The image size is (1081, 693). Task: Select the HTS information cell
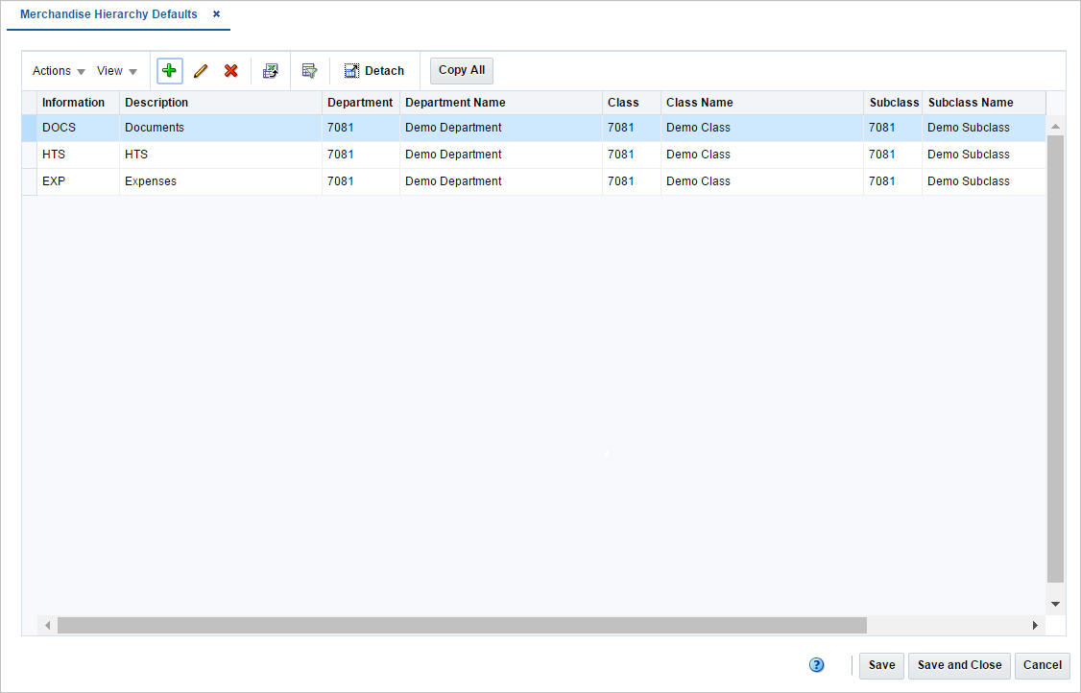click(x=78, y=155)
